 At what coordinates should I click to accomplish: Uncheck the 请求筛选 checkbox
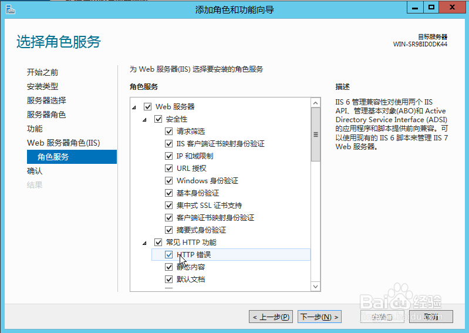(x=168, y=132)
